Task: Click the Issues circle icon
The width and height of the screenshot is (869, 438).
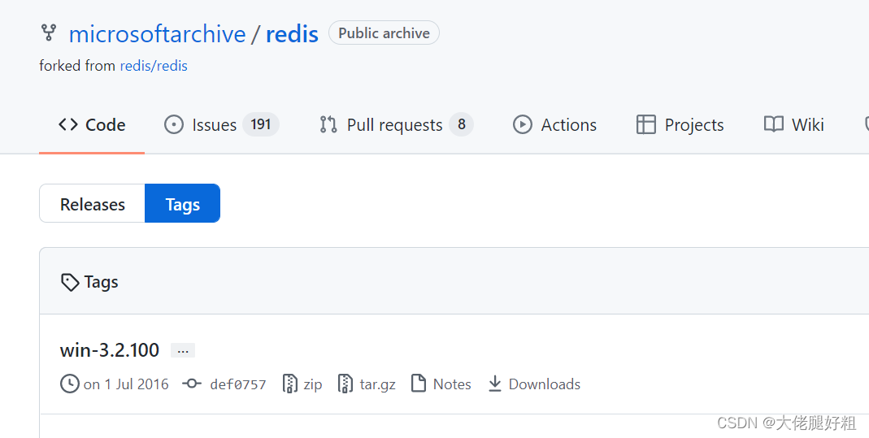Action: [x=174, y=124]
